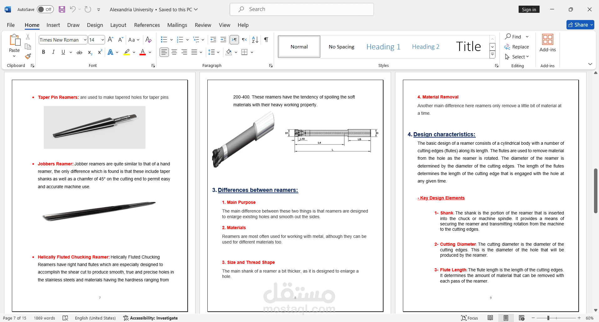The height and width of the screenshot is (322, 599).
Task: Expand the Bullets list dropdown arrow
Action: click(x=171, y=40)
